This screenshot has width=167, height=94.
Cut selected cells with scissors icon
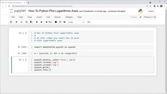pos(22,22)
